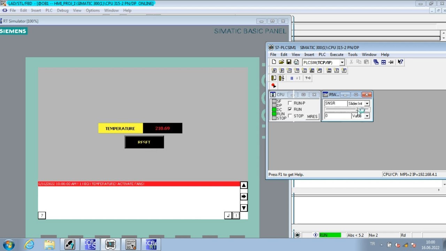Open Internet Explorer from taskbar
The image size is (446, 251).
pyautogui.click(x=29, y=244)
